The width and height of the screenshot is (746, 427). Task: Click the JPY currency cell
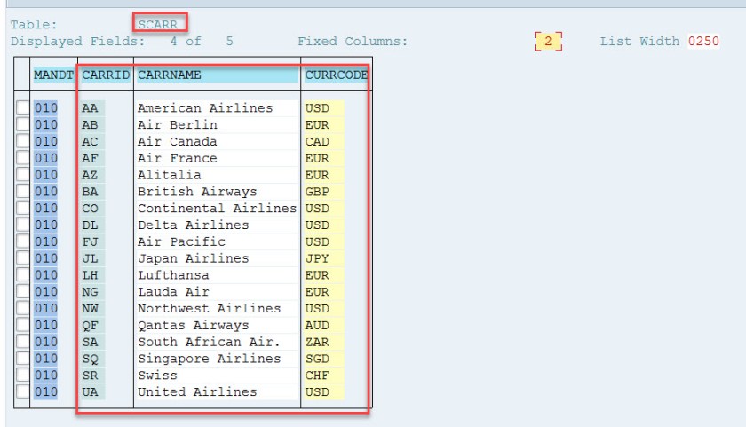point(317,258)
